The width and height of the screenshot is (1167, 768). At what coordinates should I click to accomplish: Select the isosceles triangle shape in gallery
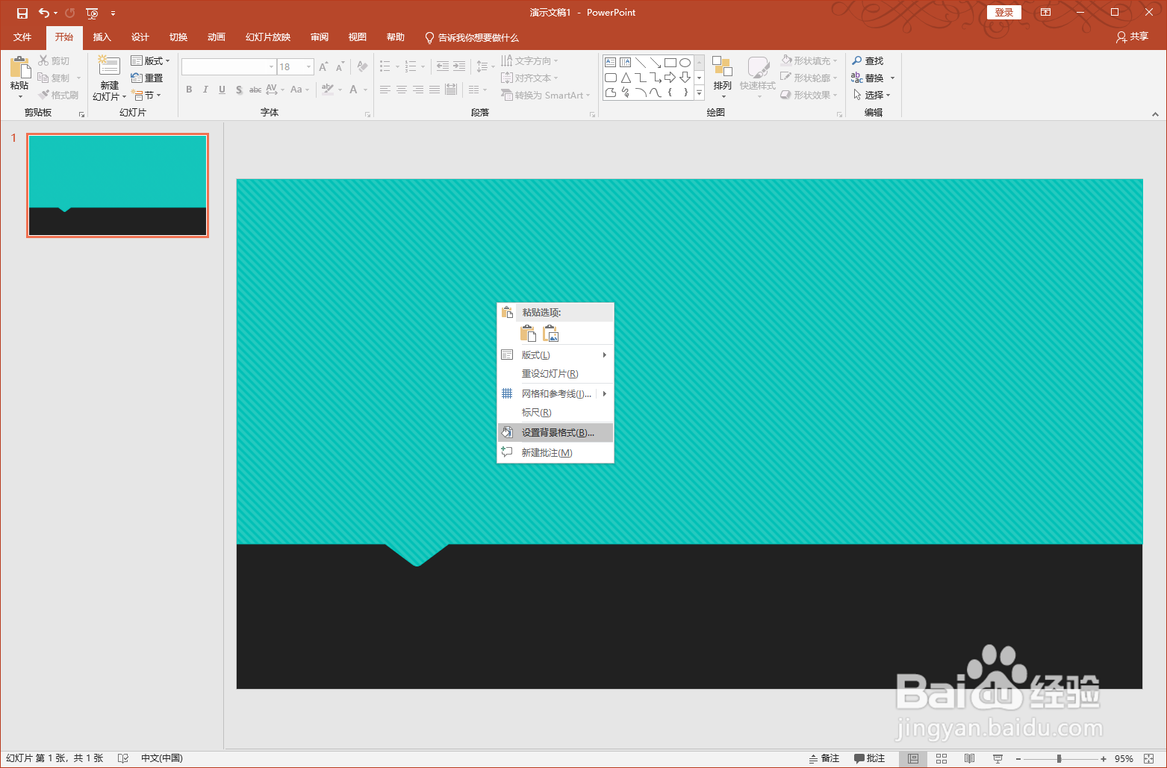tap(626, 78)
